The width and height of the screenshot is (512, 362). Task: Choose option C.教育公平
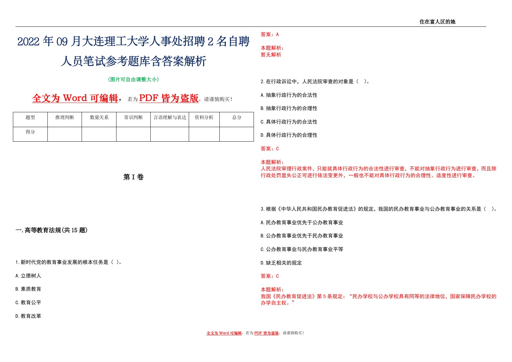(x=28, y=303)
